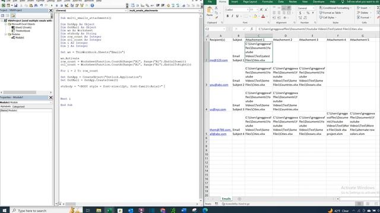
Task: Click the Name Box showing C2
Action: point(215,29)
